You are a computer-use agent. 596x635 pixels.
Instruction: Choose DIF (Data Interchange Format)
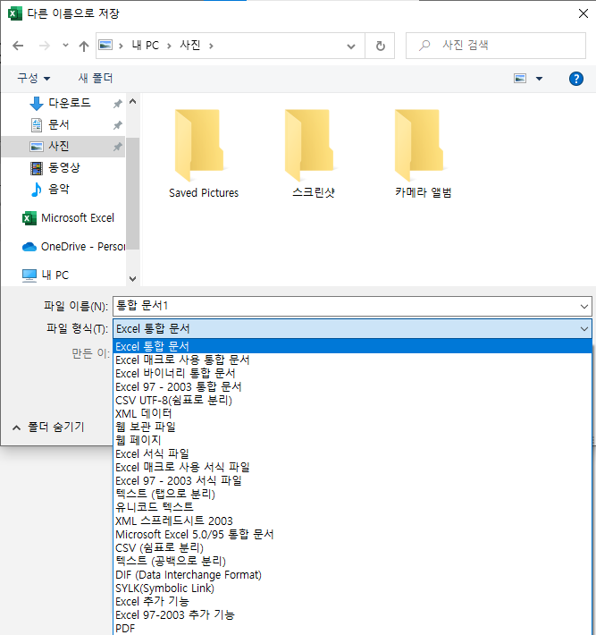click(352, 575)
